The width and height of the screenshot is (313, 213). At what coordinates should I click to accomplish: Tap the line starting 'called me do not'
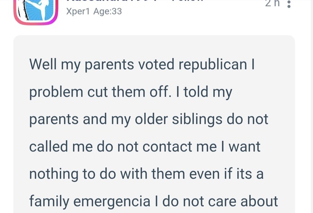145,146
